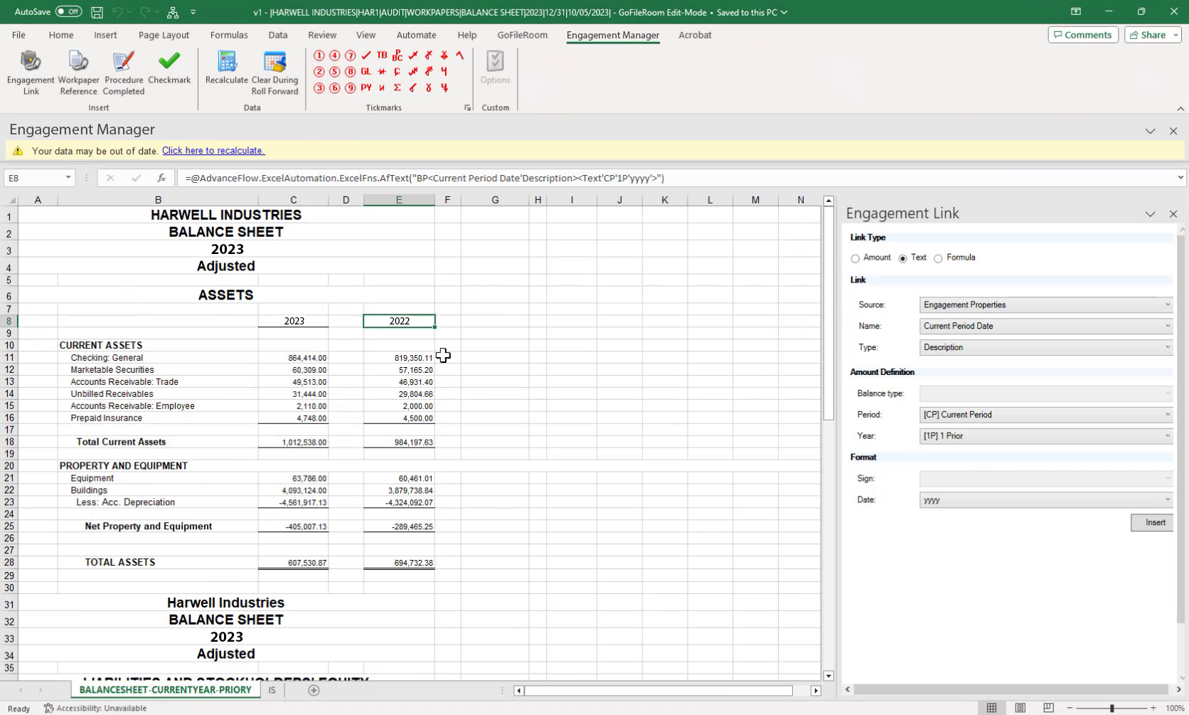This screenshot has height=715, width=1189.
Task: Select the Formula link type radio button
Action: tap(939, 258)
